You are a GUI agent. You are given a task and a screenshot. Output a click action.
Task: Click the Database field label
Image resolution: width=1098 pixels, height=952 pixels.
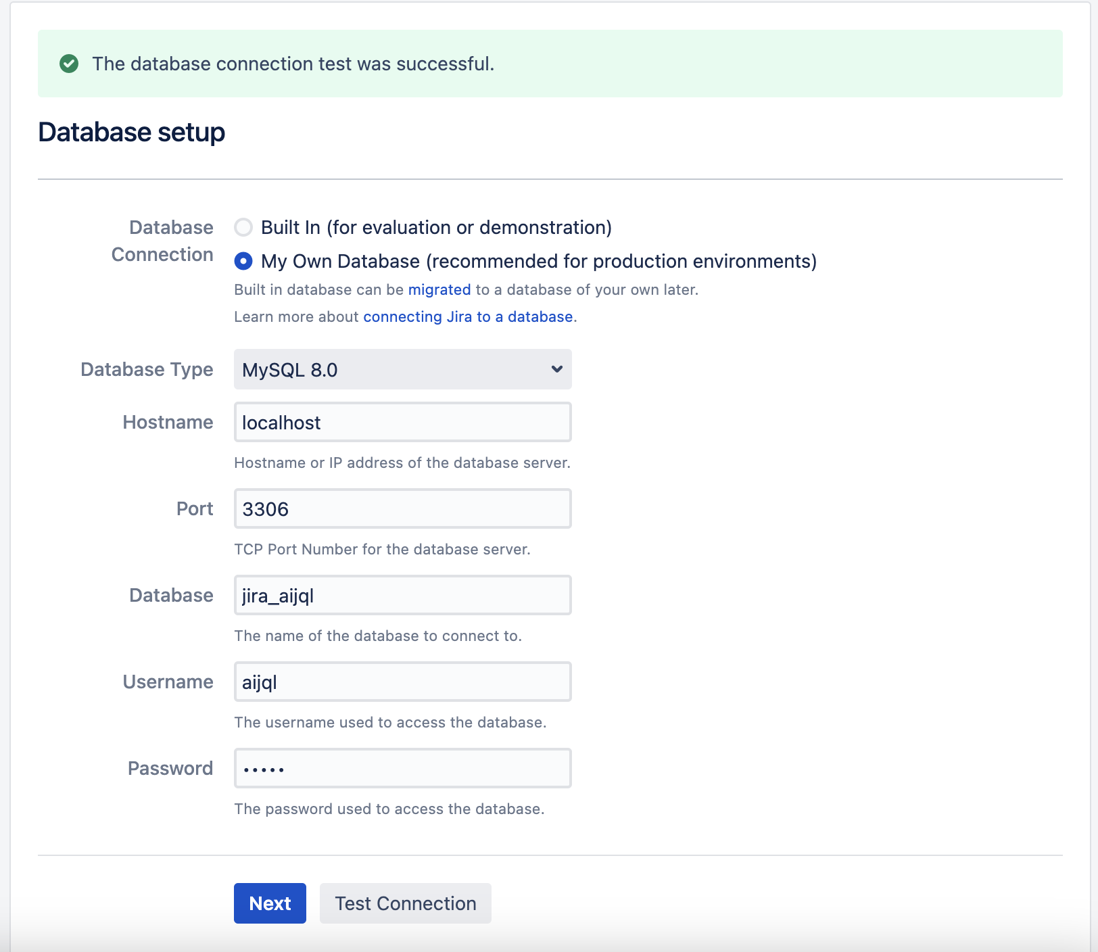pyautogui.click(x=171, y=595)
